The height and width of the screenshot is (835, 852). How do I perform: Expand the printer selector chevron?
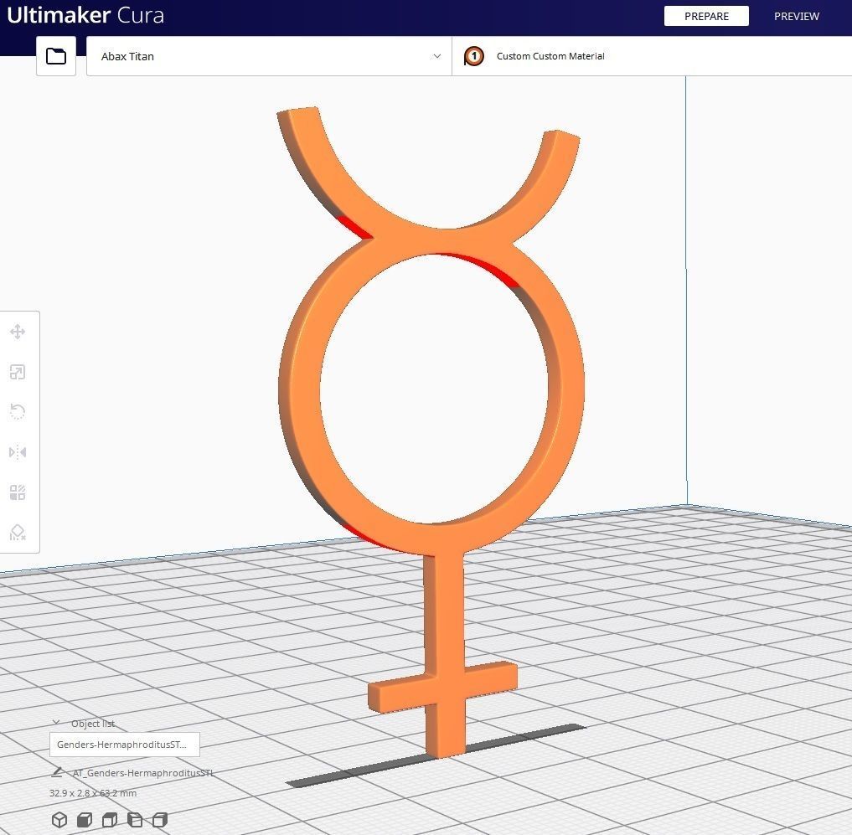pos(436,56)
